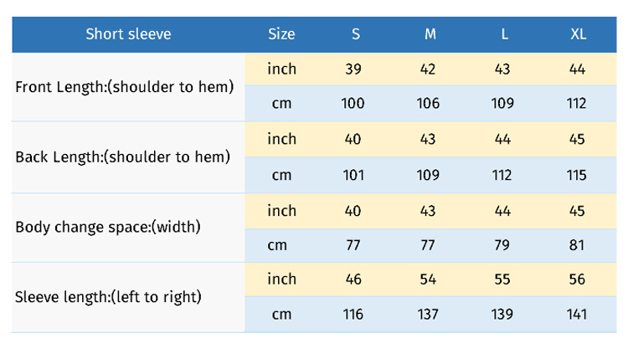
Task: Select the "Sleeve length:(left to right)" row label
Action: (109, 296)
